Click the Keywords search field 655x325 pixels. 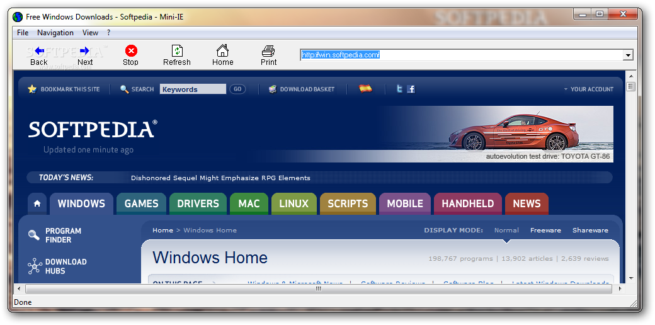193,89
